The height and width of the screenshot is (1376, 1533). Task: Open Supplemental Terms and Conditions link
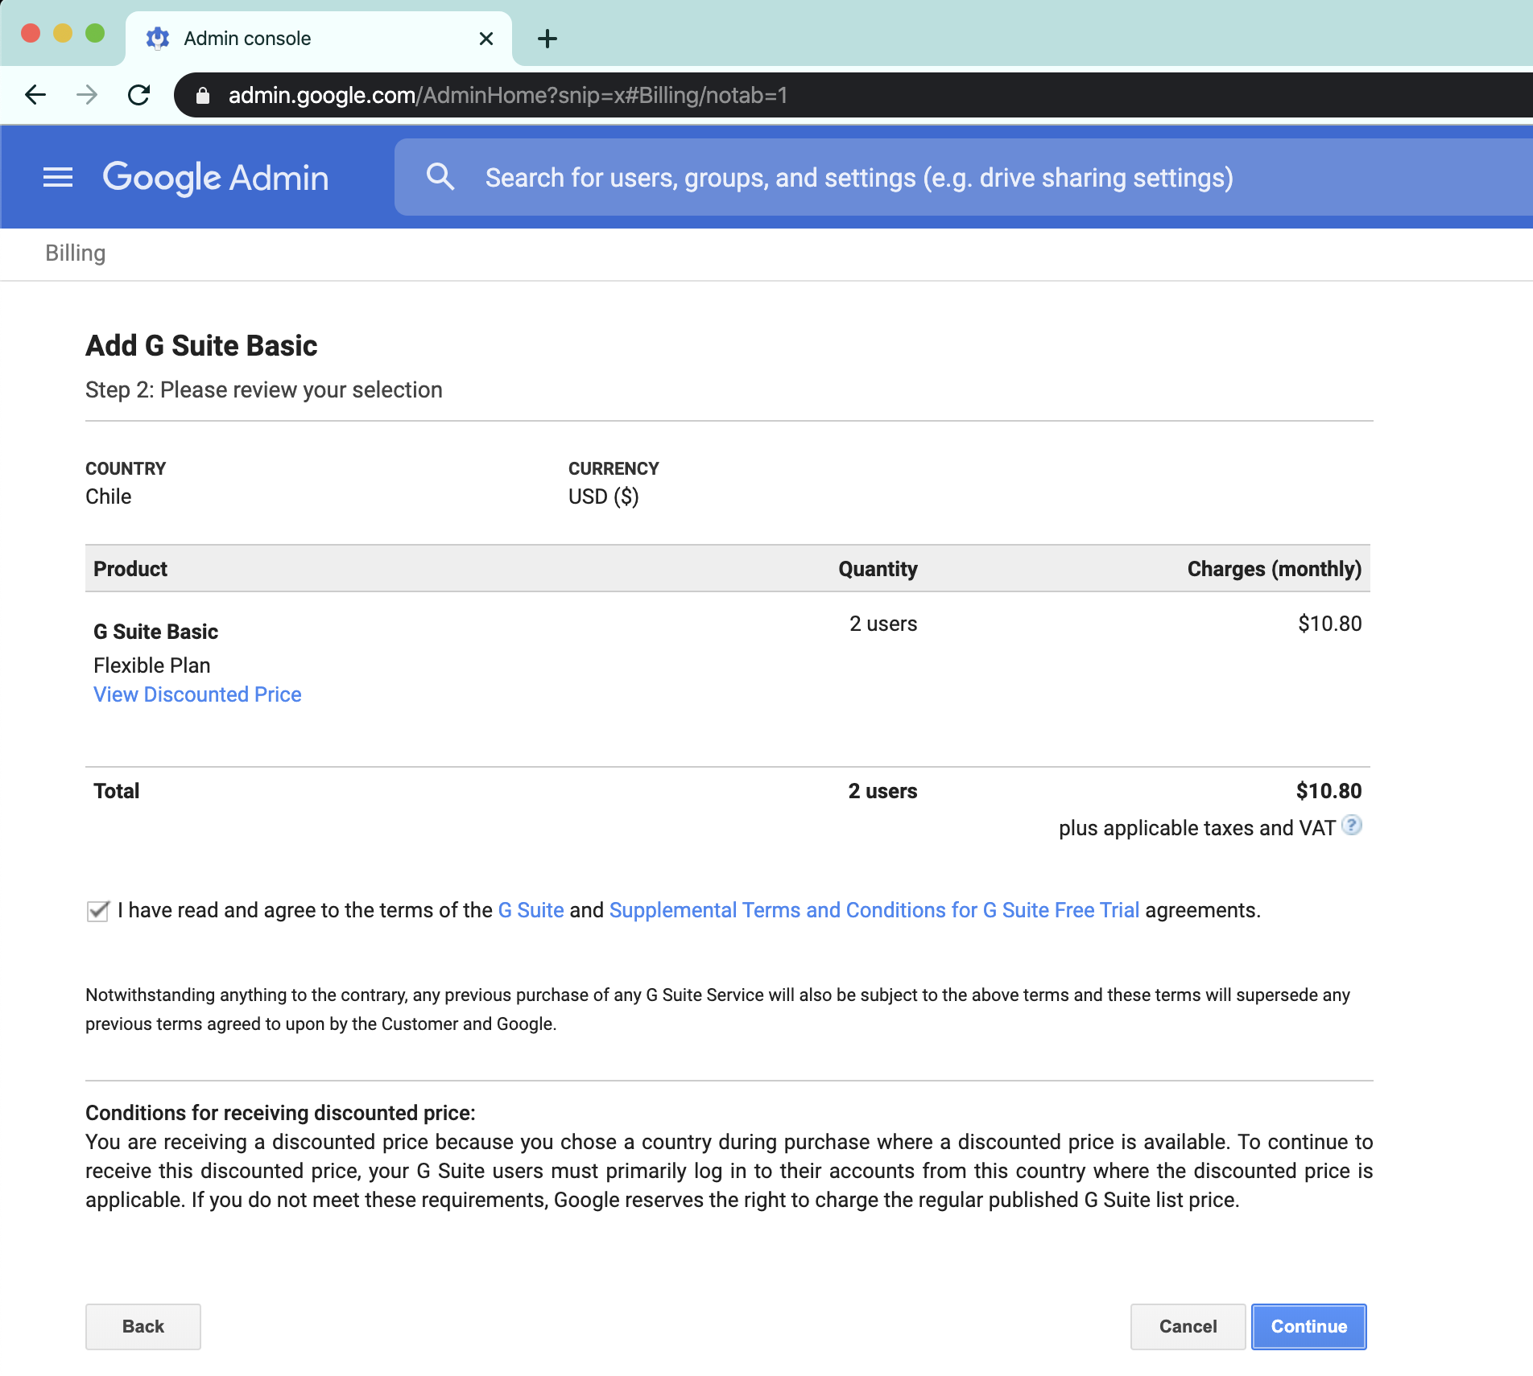pyautogui.click(x=874, y=910)
